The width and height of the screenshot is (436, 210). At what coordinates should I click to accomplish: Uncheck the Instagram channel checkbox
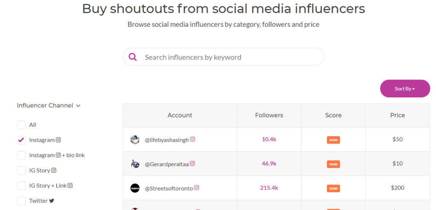[21, 140]
